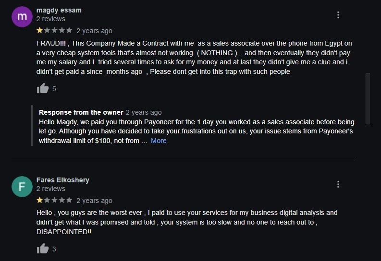The image size is (381, 261).
Task: Open three-dot menu on Fares Elkoshery's review
Action: [x=338, y=184]
